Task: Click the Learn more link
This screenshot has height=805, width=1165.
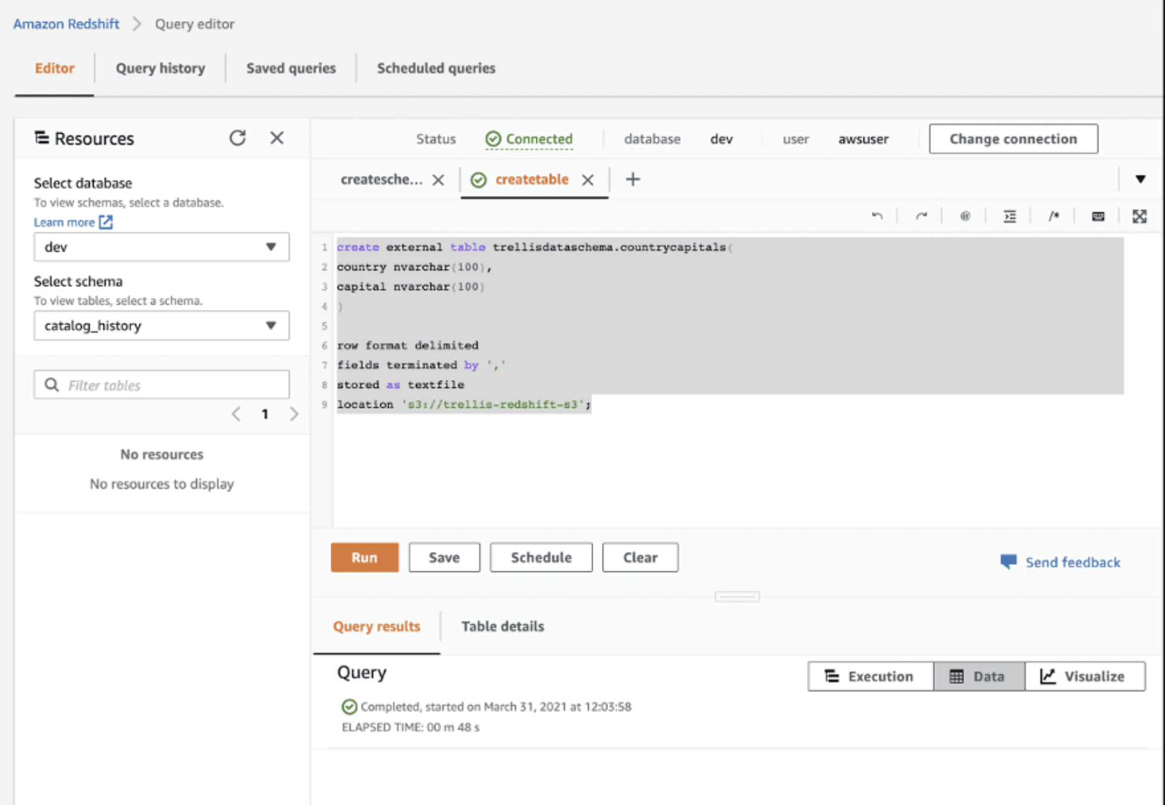Action: tap(64, 222)
